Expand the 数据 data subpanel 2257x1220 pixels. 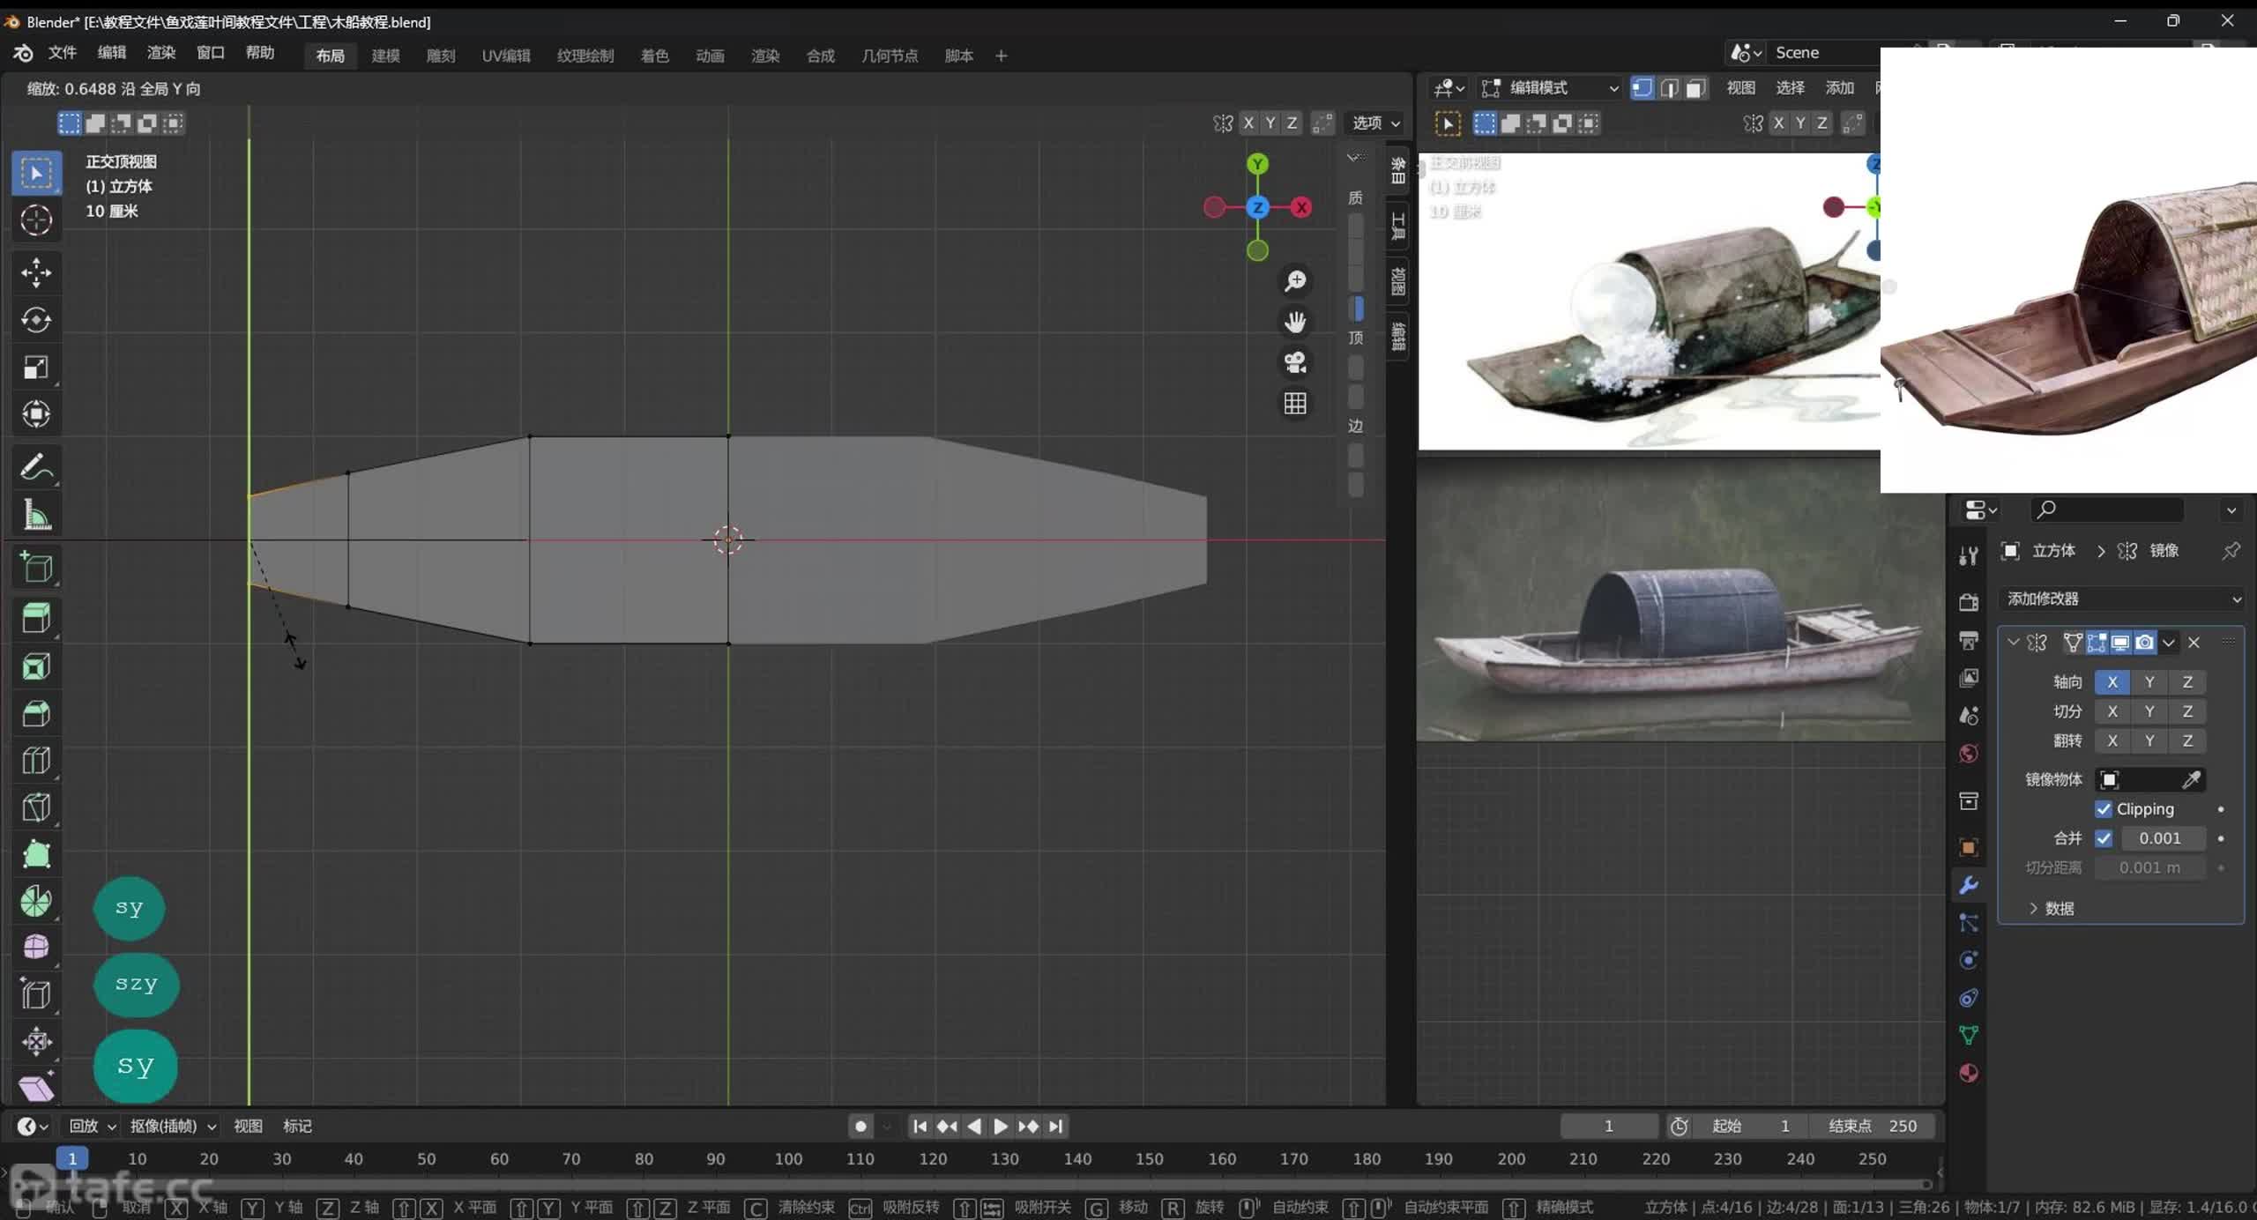coord(2051,909)
